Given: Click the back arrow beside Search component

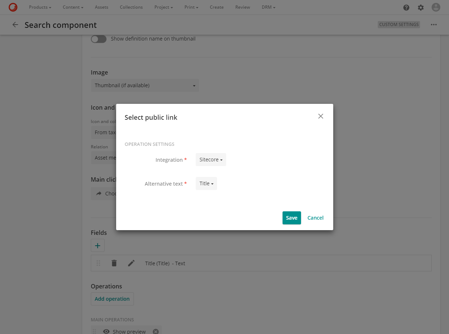Looking at the screenshot, I should (x=15, y=25).
